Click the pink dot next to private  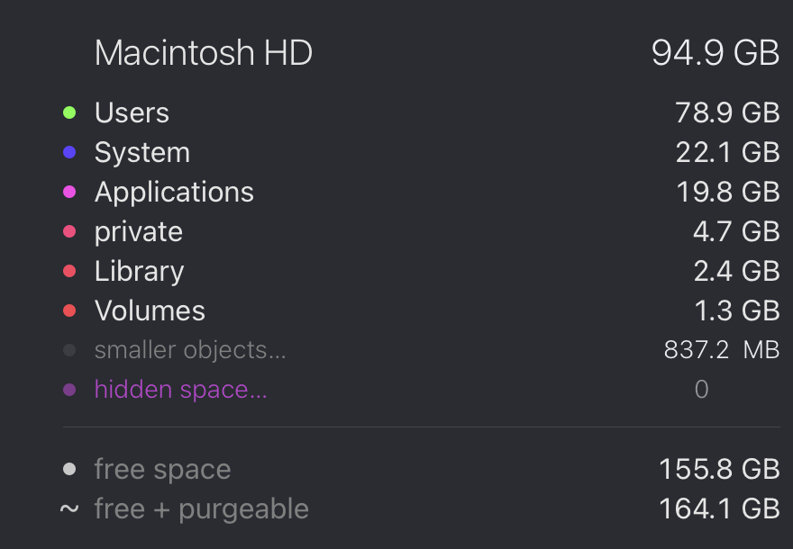pos(69,232)
